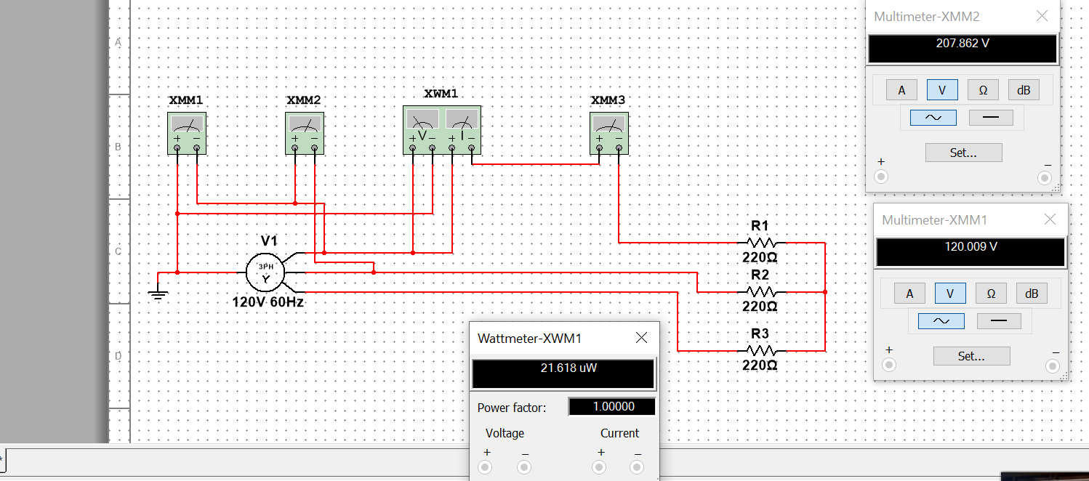Select dB mode on Multimeter-XMM1
Screen dimensions: 1089x481
[x=1031, y=293]
